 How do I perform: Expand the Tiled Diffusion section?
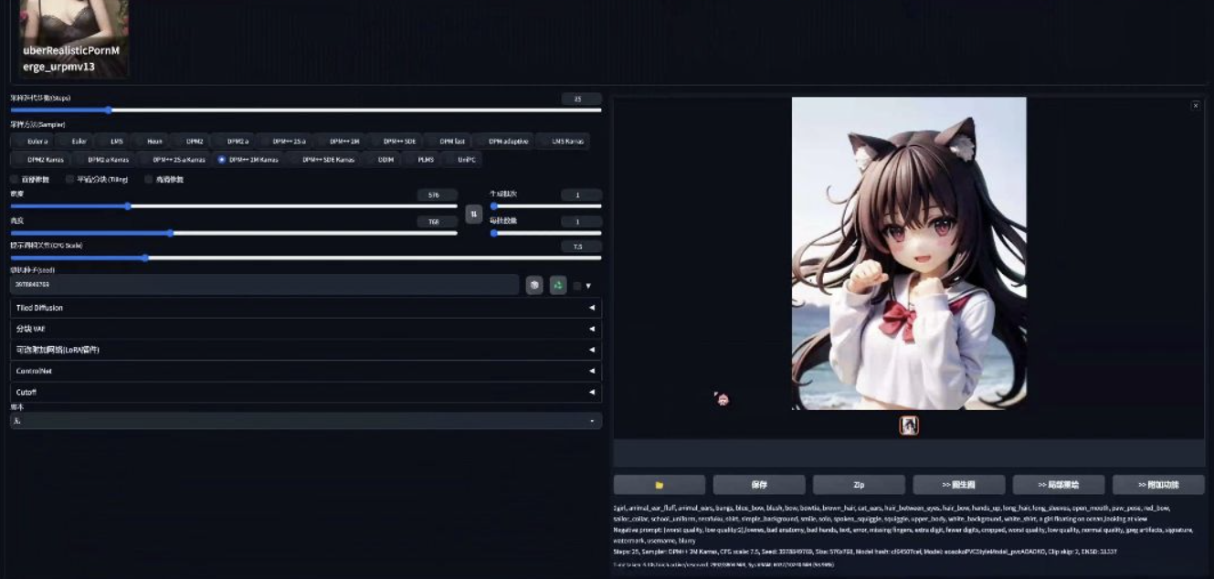(x=305, y=308)
